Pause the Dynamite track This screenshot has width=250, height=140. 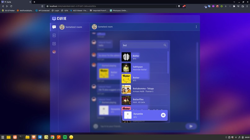click(163, 115)
